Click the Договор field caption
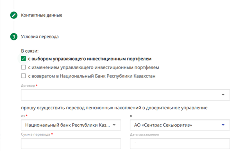 coord(28,86)
